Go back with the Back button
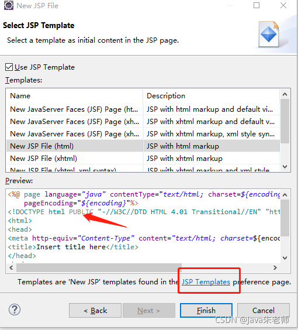This screenshot has height=330, width=298. tap(95, 311)
